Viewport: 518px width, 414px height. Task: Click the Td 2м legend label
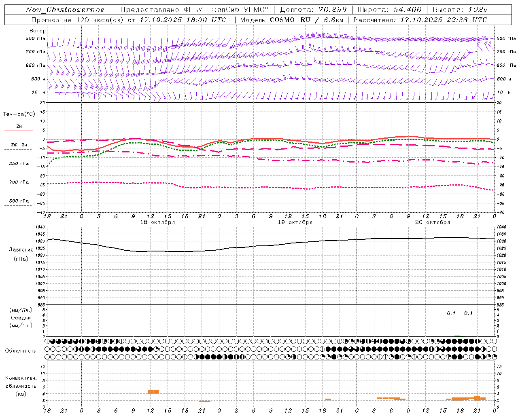pyautogui.click(x=19, y=145)
